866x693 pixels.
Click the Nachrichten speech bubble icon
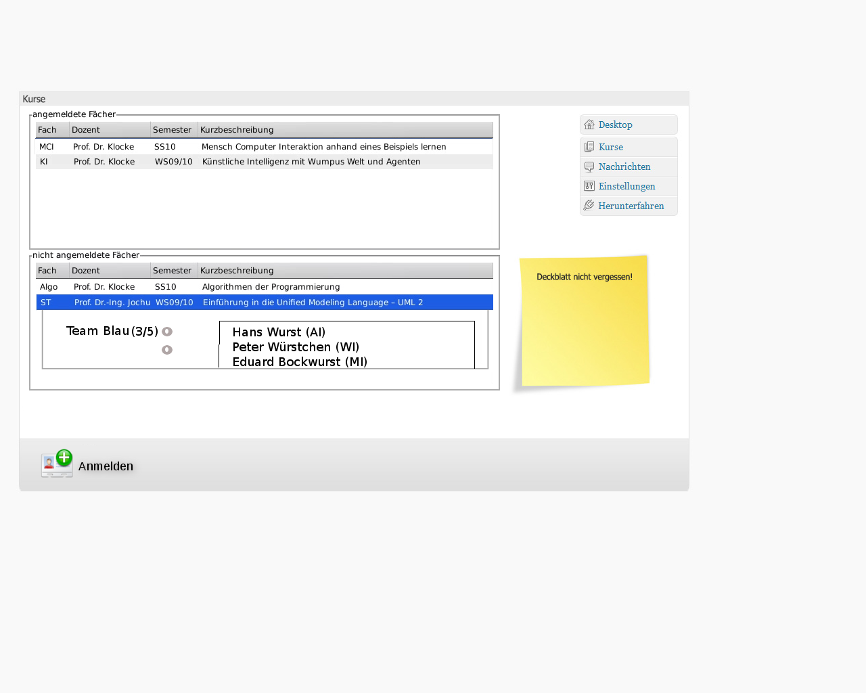click(589, 166)
